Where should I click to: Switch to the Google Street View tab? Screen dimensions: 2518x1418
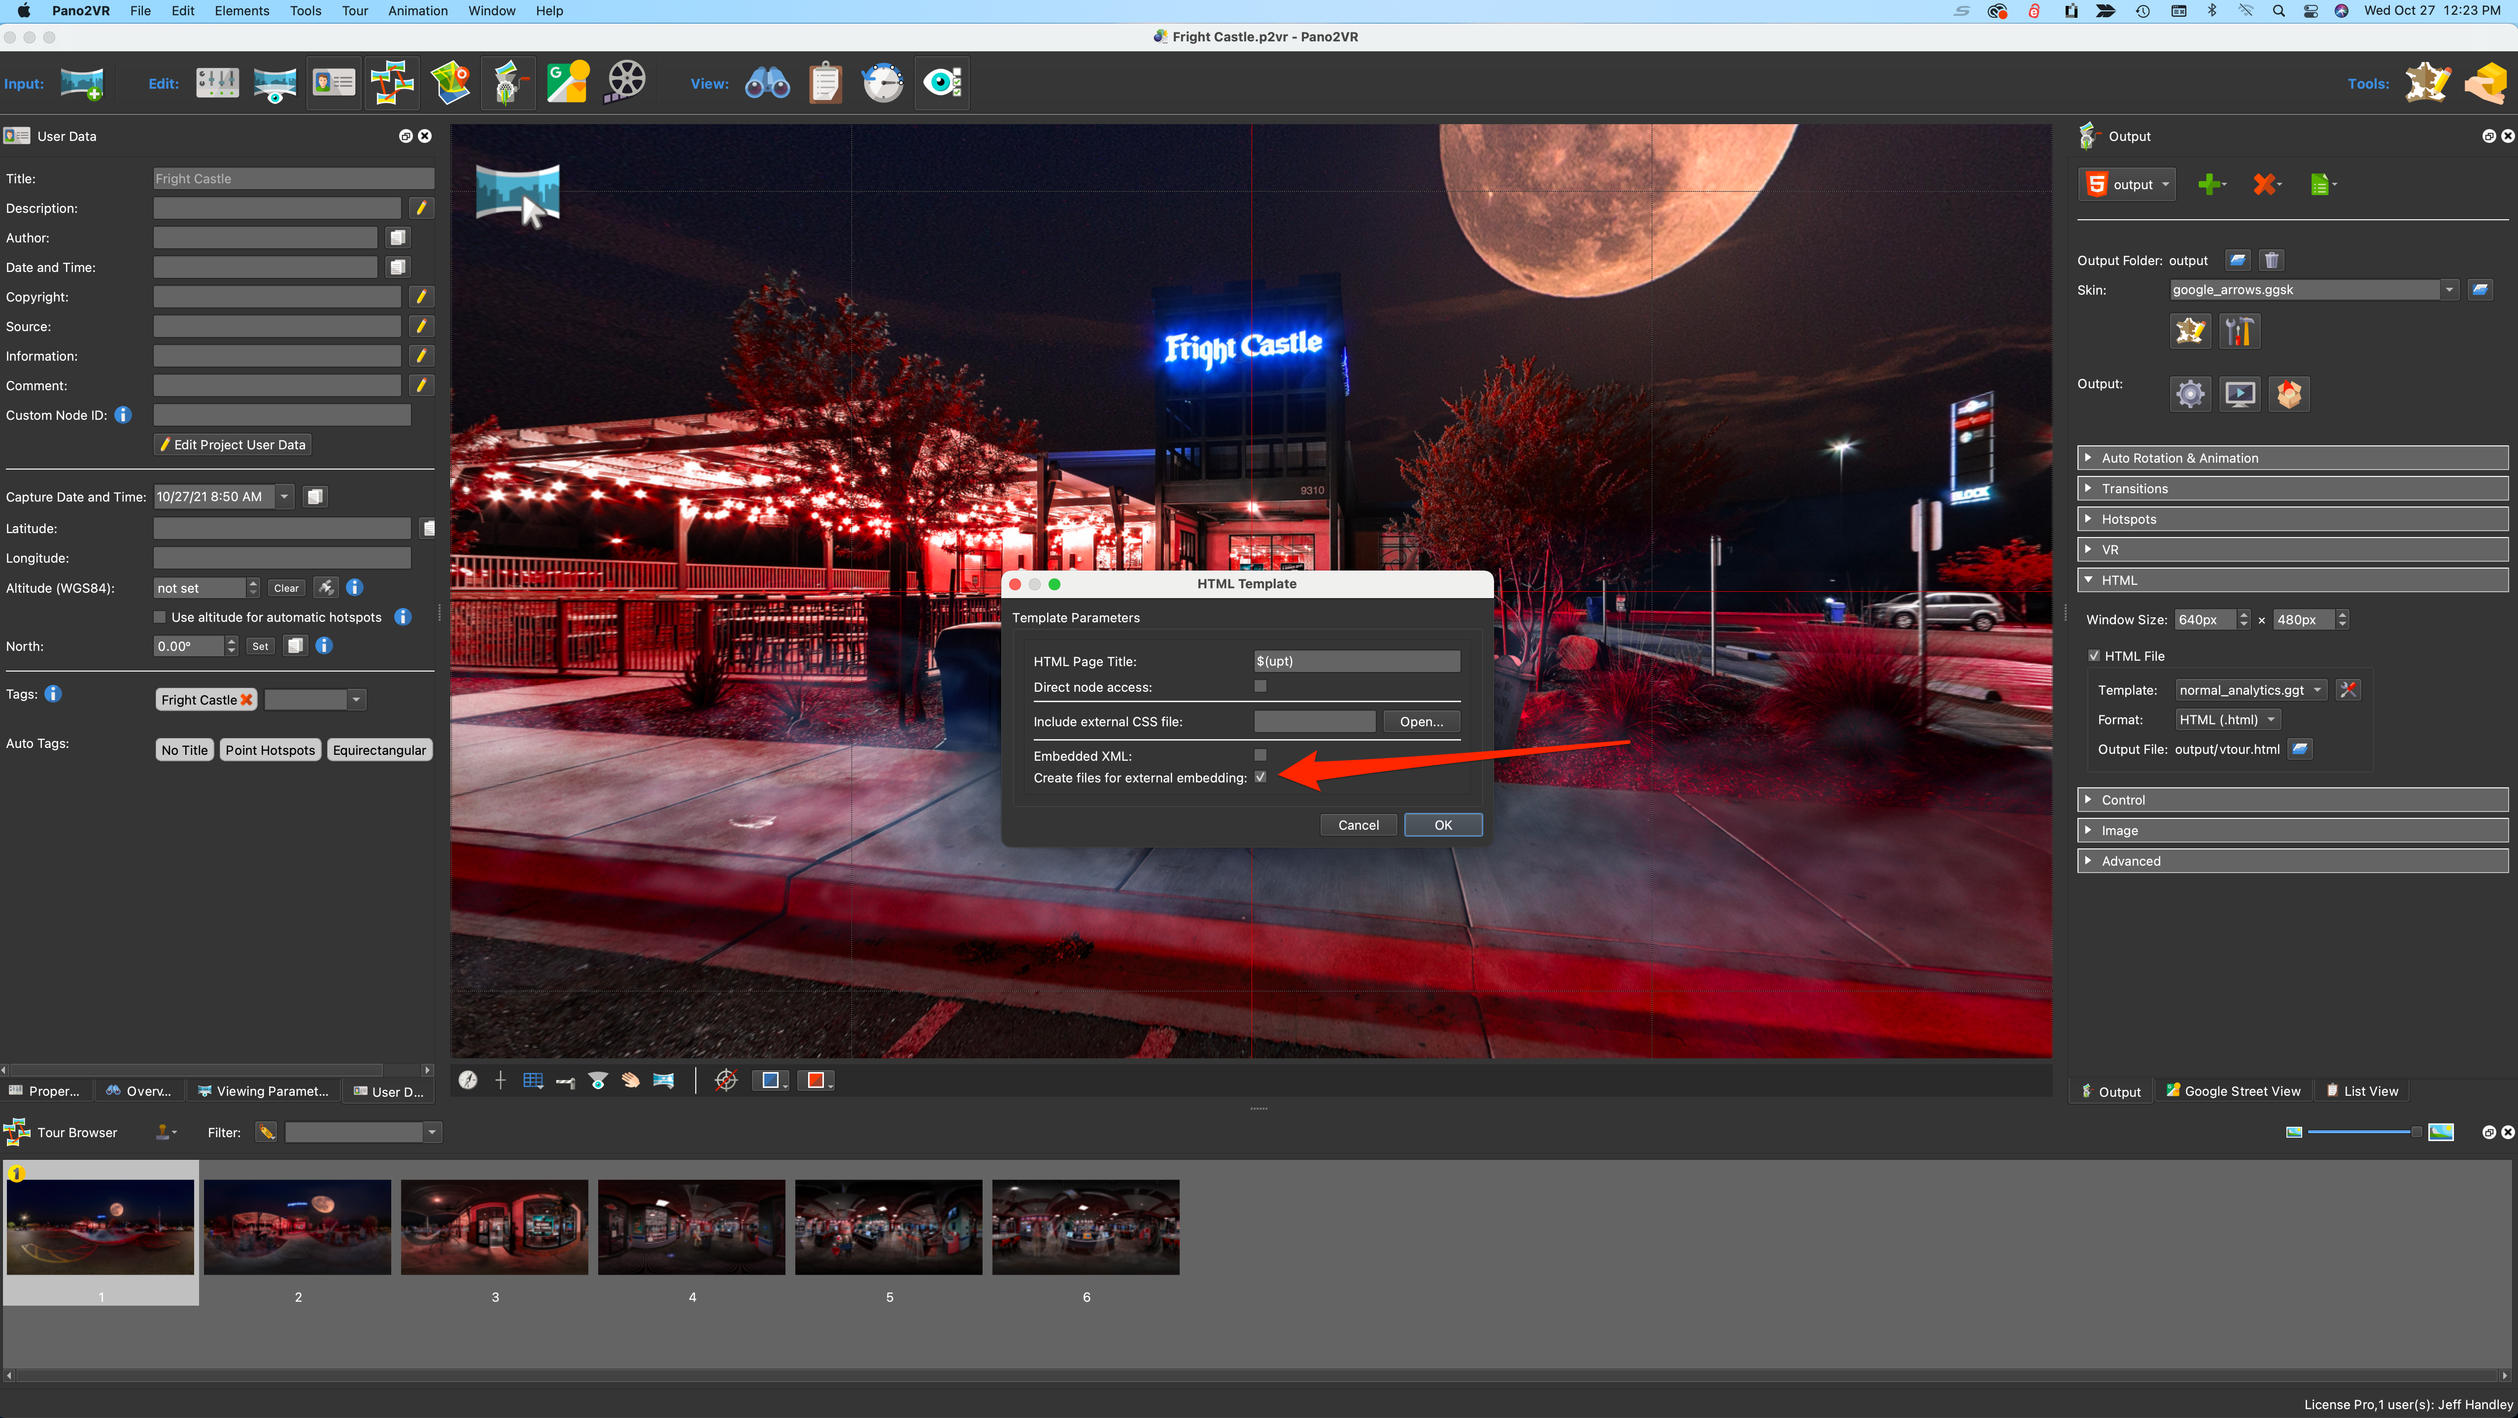point(2233,1091)
